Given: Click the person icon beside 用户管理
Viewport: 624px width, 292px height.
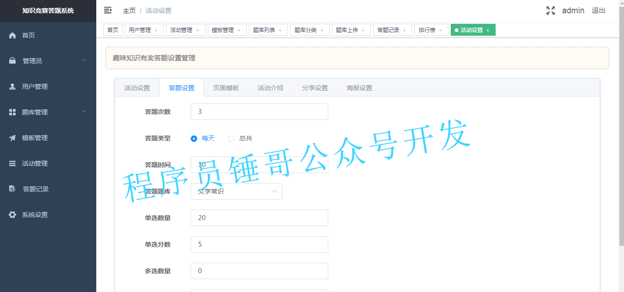Looking at the screenshot, I should point(12,87).
